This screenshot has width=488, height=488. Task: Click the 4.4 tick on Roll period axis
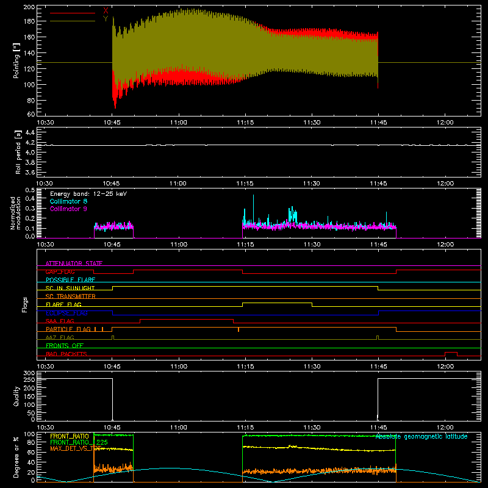(x=30, y=132)
